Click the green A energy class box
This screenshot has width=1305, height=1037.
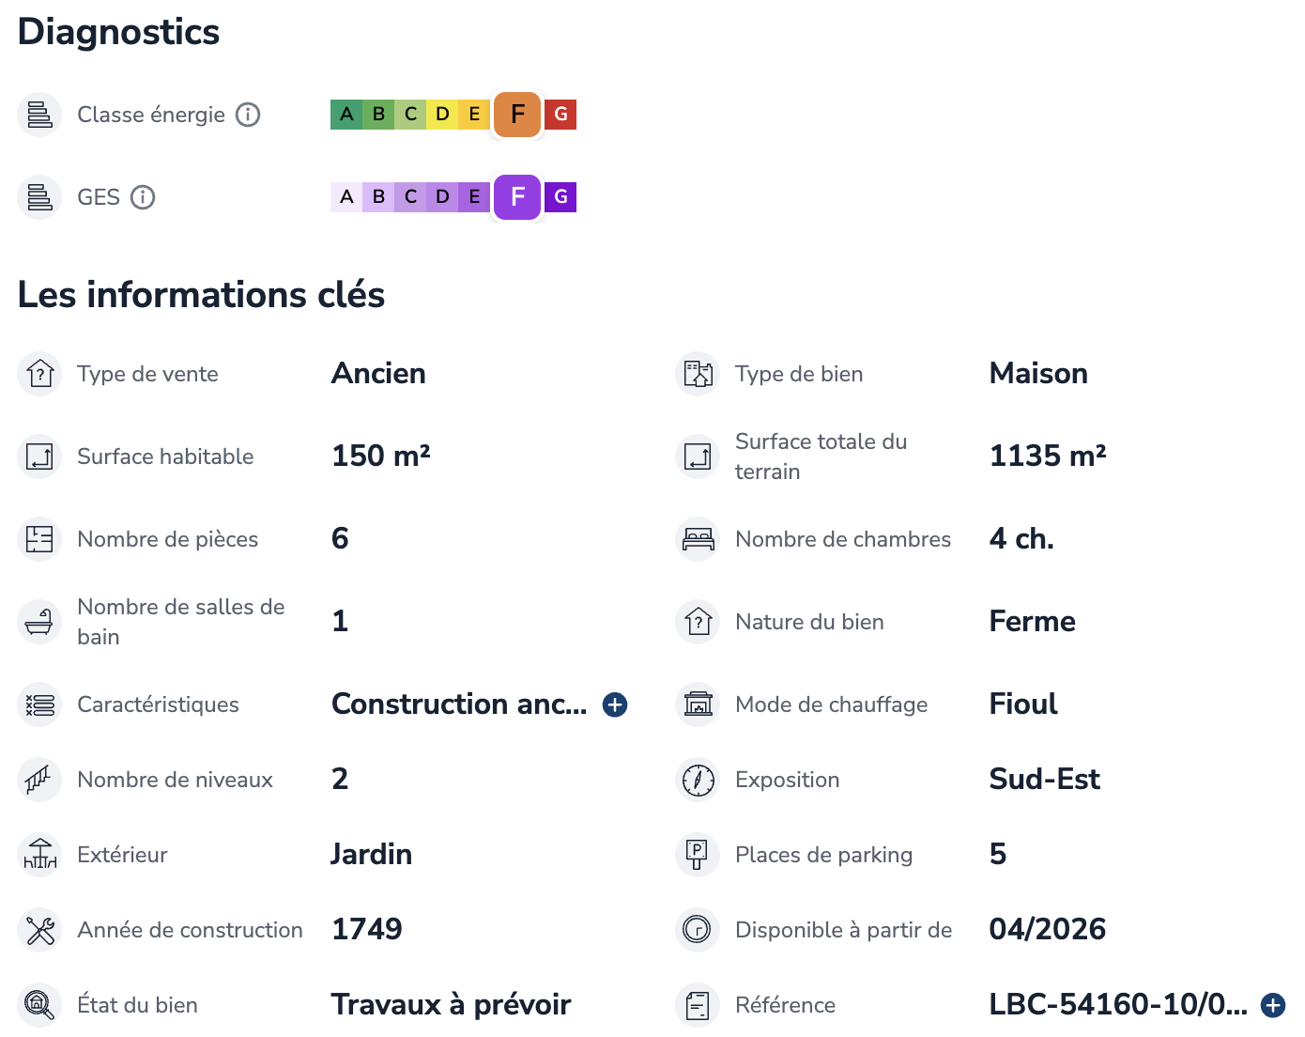pos(346,115)
